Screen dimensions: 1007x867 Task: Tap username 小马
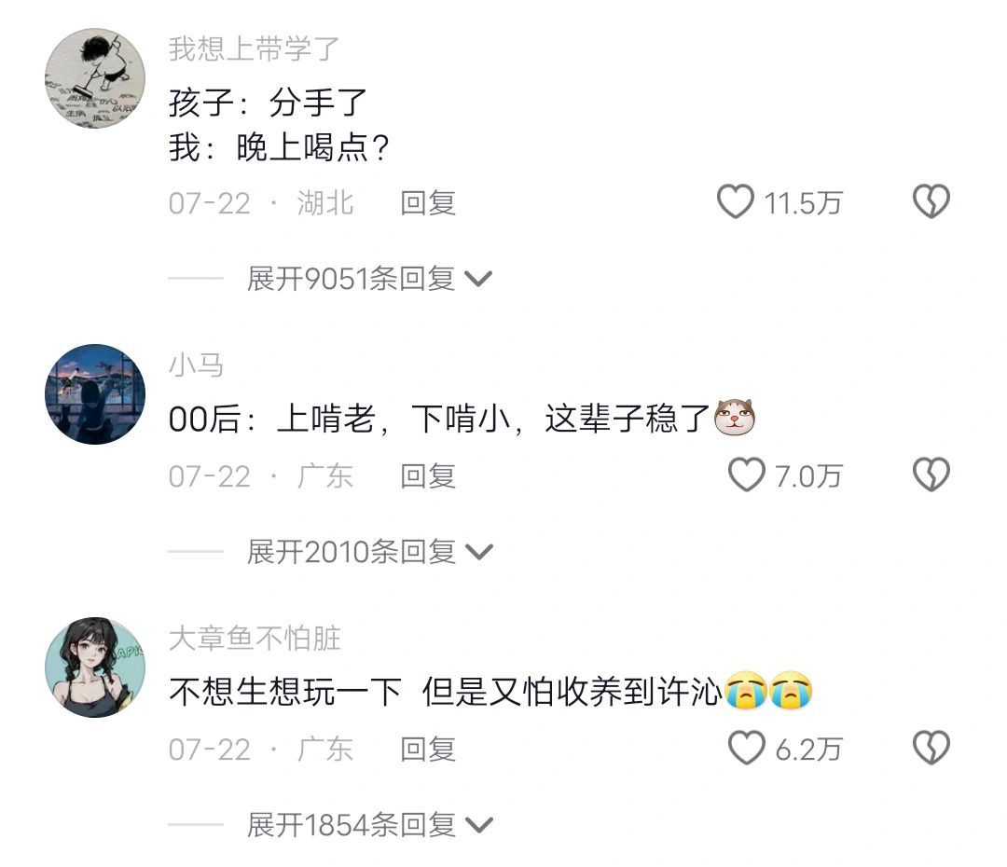tap(196, 365)
